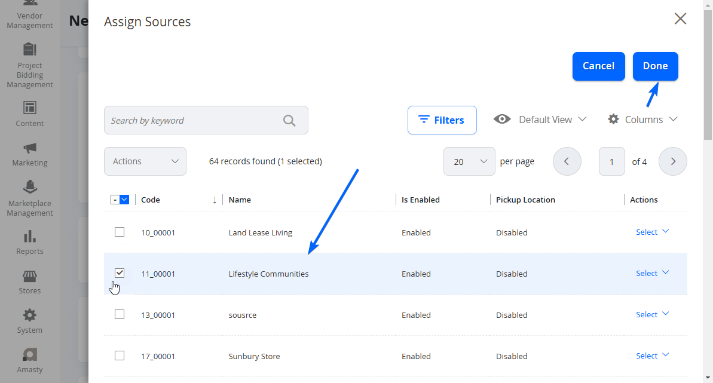713x383 pixels.
Task: Open Select dropdown for Lifestyle Communities
Action: click(653, 274)
